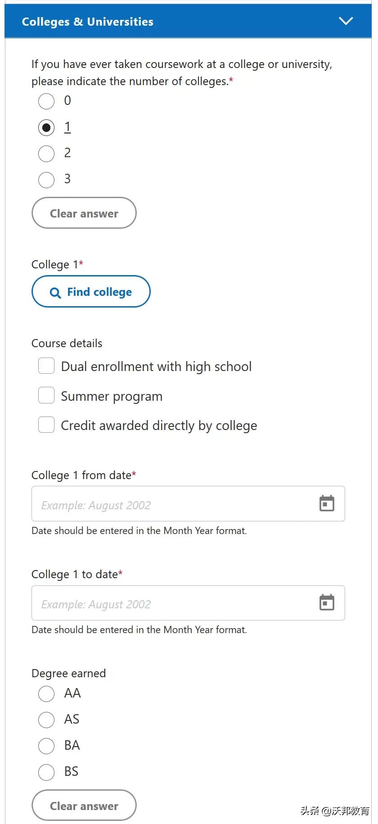Open calendar picker for College 1 from date
Screen dimensions: 378x824
(327, 503)
